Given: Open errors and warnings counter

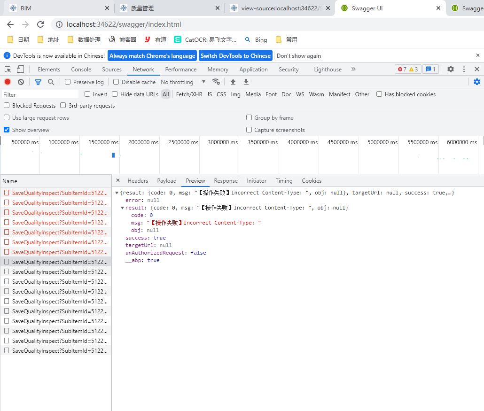Looking at the screenshot, I should point(408,69).
